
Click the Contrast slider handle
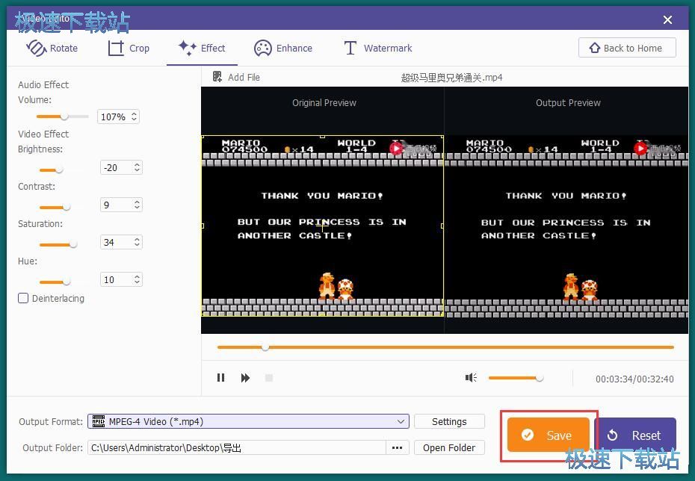coord(67,207)
